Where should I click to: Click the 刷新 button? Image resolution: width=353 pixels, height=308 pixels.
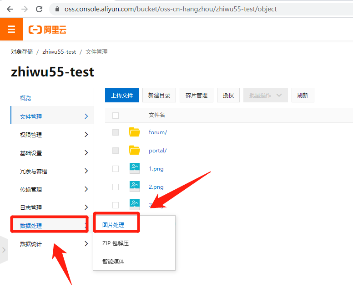[303, 95]
